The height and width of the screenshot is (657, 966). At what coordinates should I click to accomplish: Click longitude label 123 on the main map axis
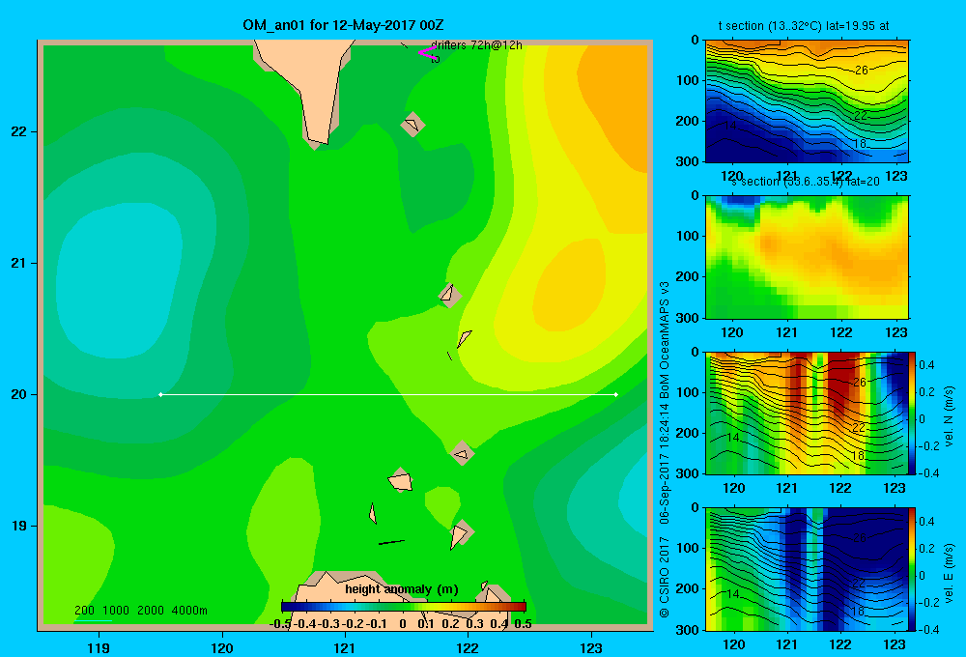[591, 647]
